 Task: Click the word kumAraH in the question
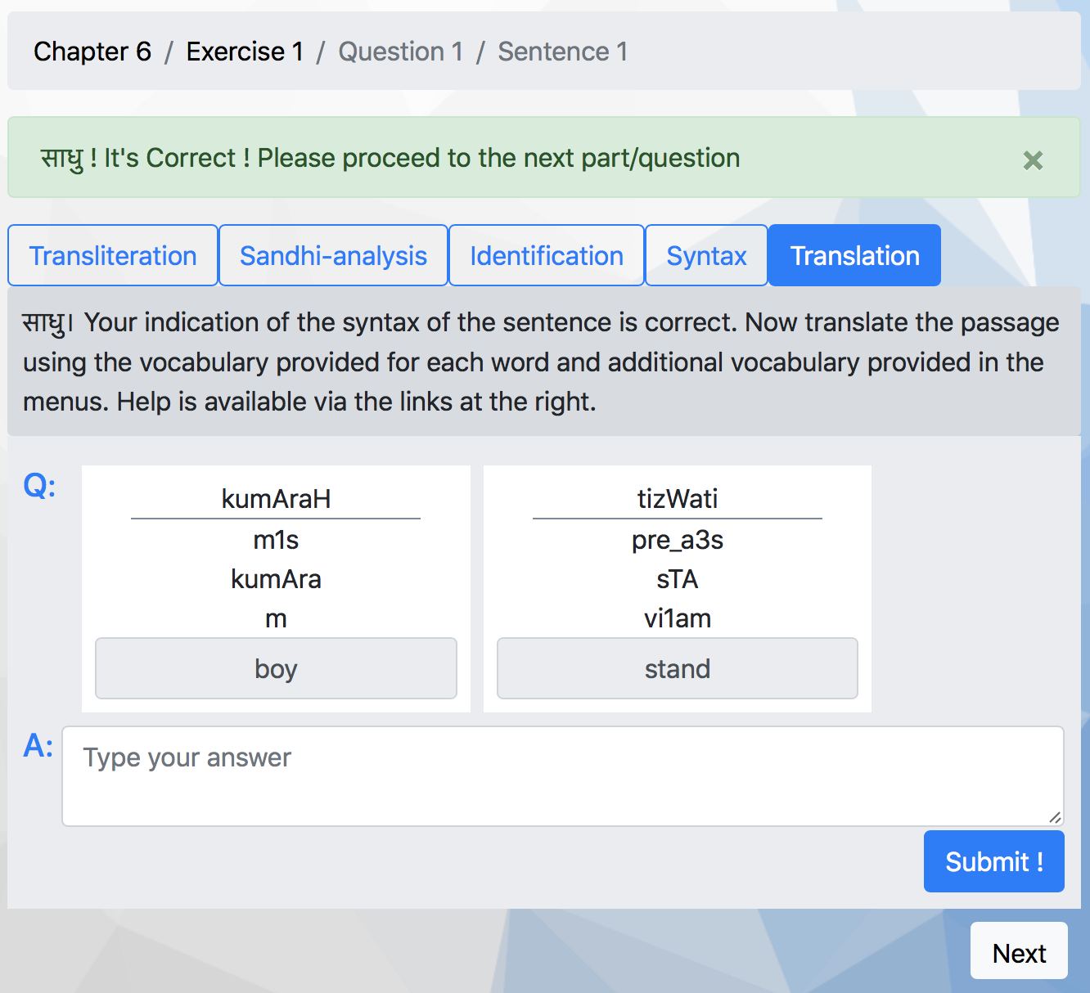click(x=276, y=498)
